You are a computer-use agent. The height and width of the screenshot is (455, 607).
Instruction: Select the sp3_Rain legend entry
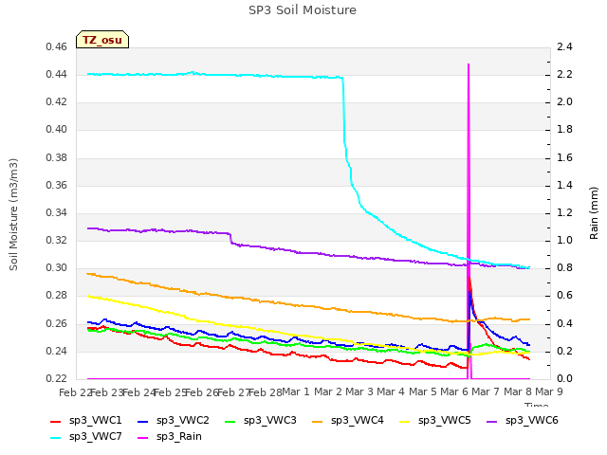(170, 436)
